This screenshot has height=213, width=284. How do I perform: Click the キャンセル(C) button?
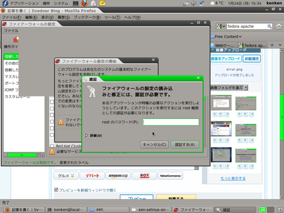[x=154, y=145]
